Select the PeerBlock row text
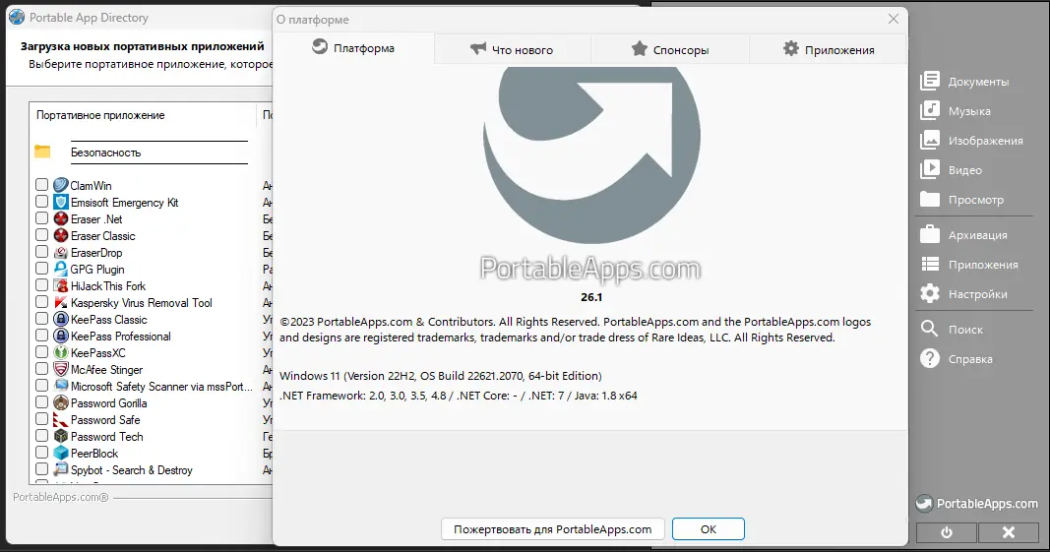 [x=94, y=454]
